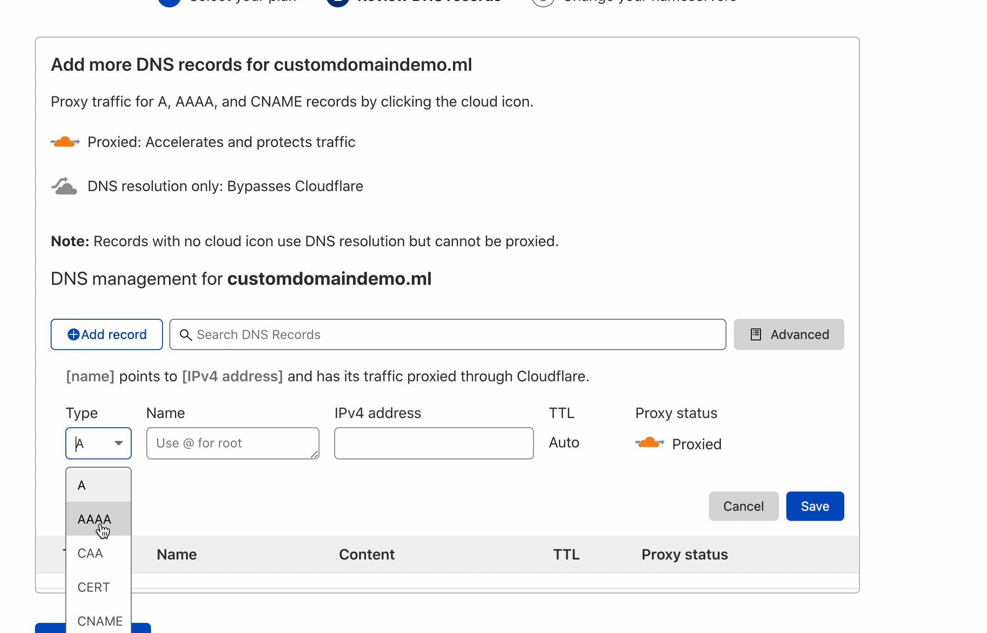Click the magnifier icon in search box

click(186, 335)
